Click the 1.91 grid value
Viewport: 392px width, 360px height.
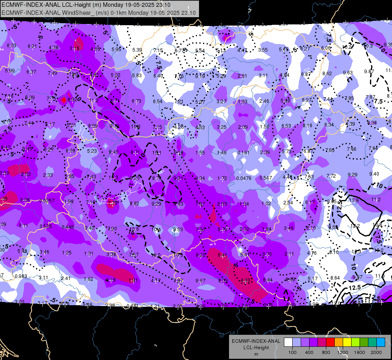[133, 280]
